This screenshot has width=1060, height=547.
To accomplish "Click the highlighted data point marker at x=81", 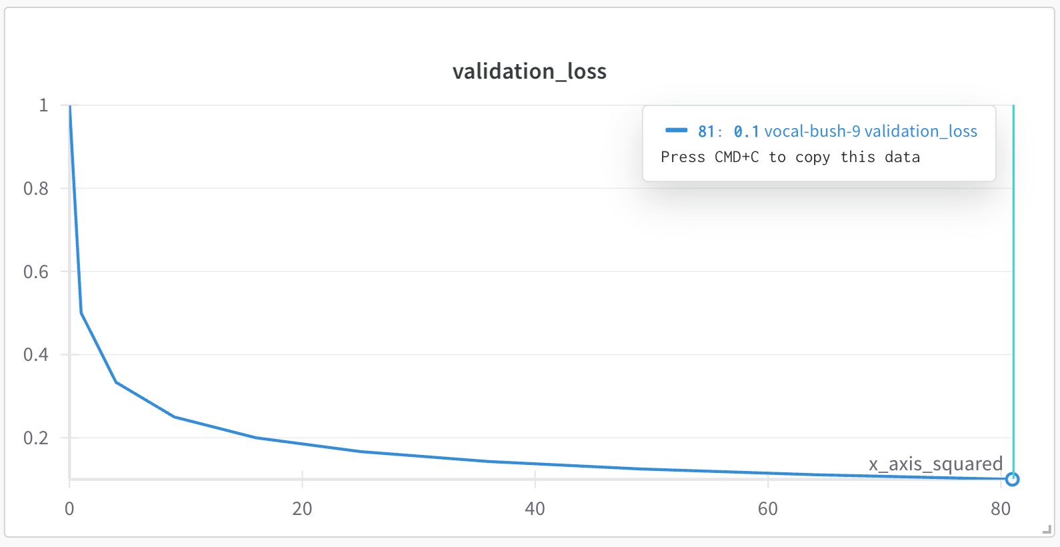I will tap(1012, 479).
